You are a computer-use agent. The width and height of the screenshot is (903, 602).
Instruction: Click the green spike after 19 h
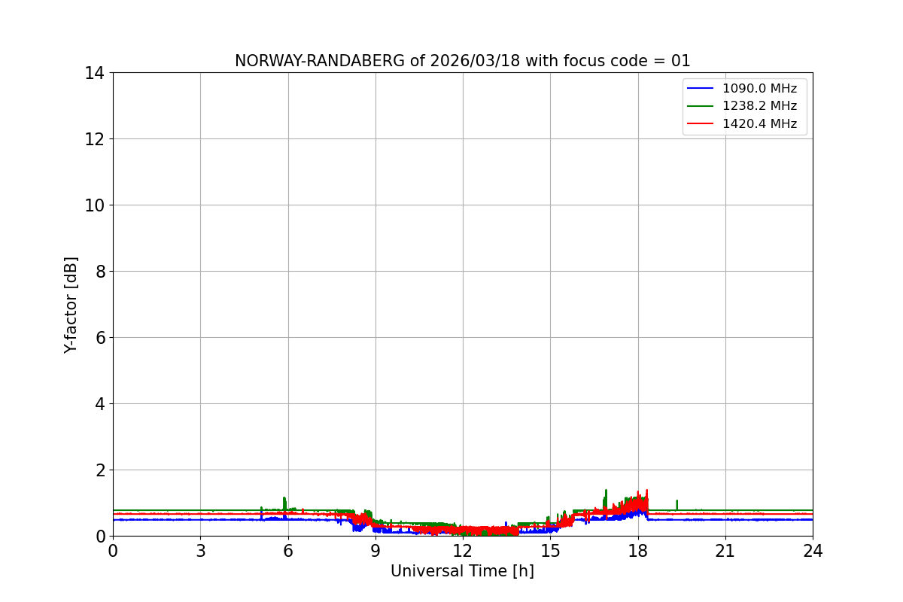click(676, 504)
